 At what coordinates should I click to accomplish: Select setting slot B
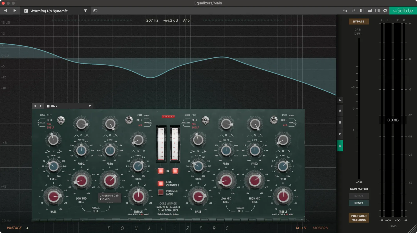click(340, 122)
